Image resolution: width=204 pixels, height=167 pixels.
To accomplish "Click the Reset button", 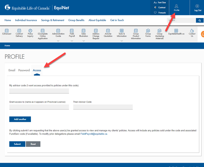I will (x=33, y=144).
